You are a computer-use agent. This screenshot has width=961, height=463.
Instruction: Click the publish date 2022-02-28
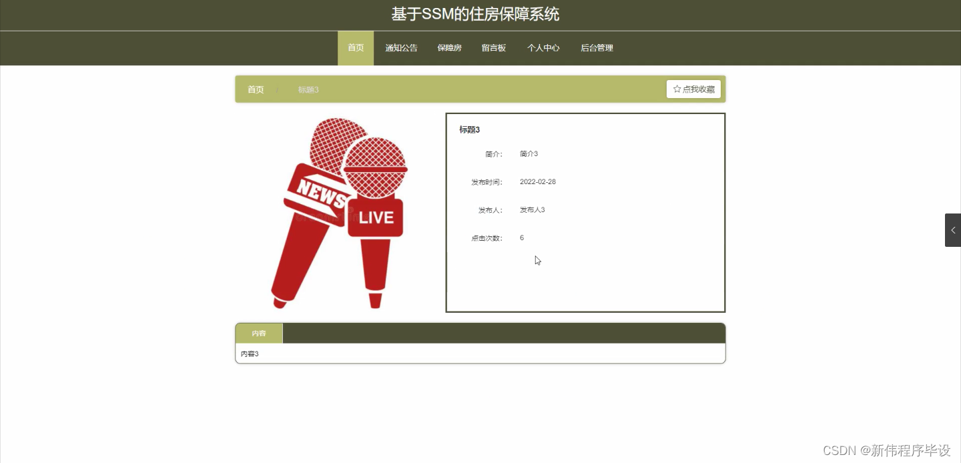[x=538, y=182]
